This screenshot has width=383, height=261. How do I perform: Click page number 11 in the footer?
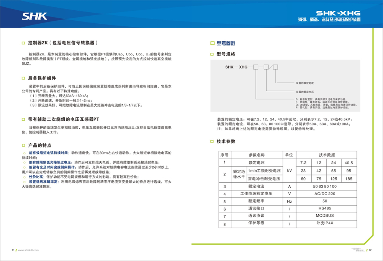13,250
